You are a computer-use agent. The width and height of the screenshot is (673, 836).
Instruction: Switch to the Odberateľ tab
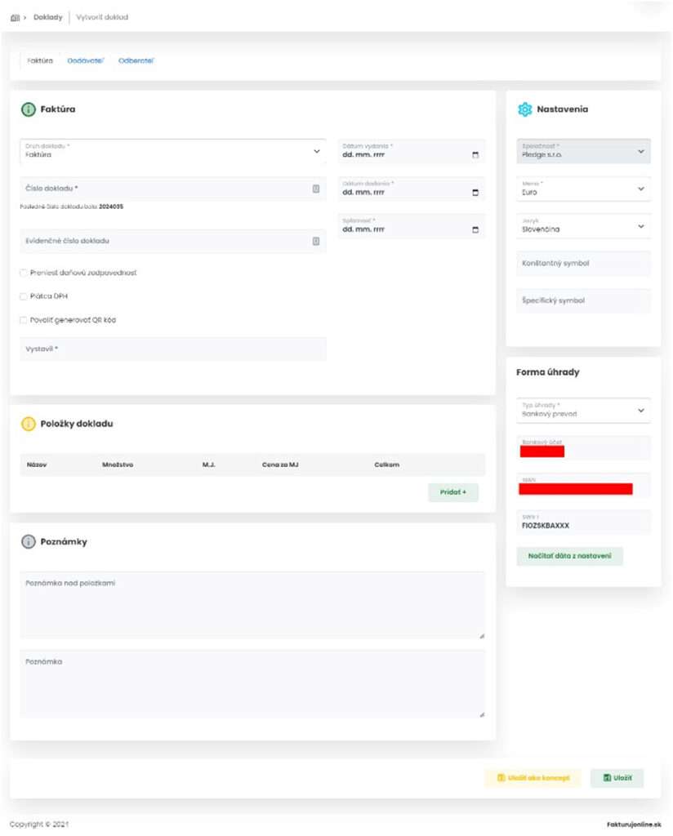136,60
